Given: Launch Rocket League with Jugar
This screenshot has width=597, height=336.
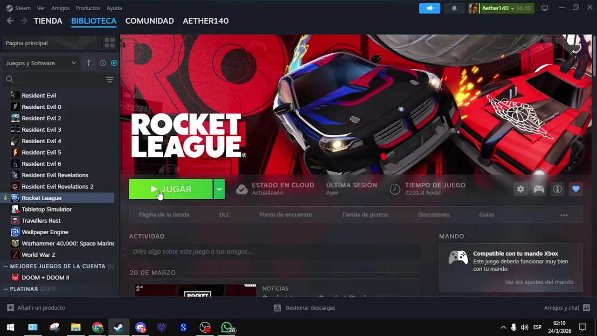Looking at the screenshot, I should [171, 189].
